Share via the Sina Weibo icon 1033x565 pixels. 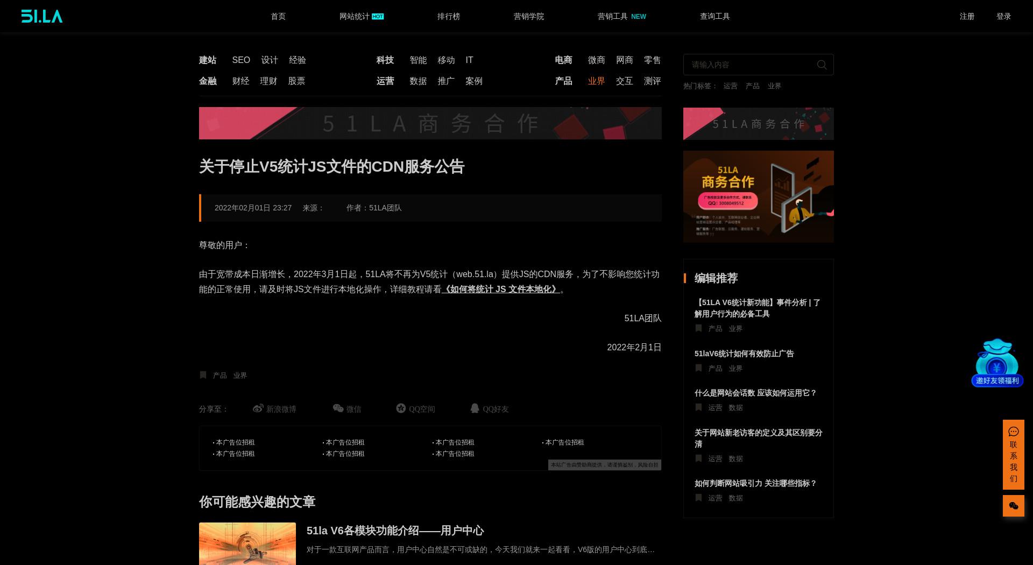pos(258,408)
